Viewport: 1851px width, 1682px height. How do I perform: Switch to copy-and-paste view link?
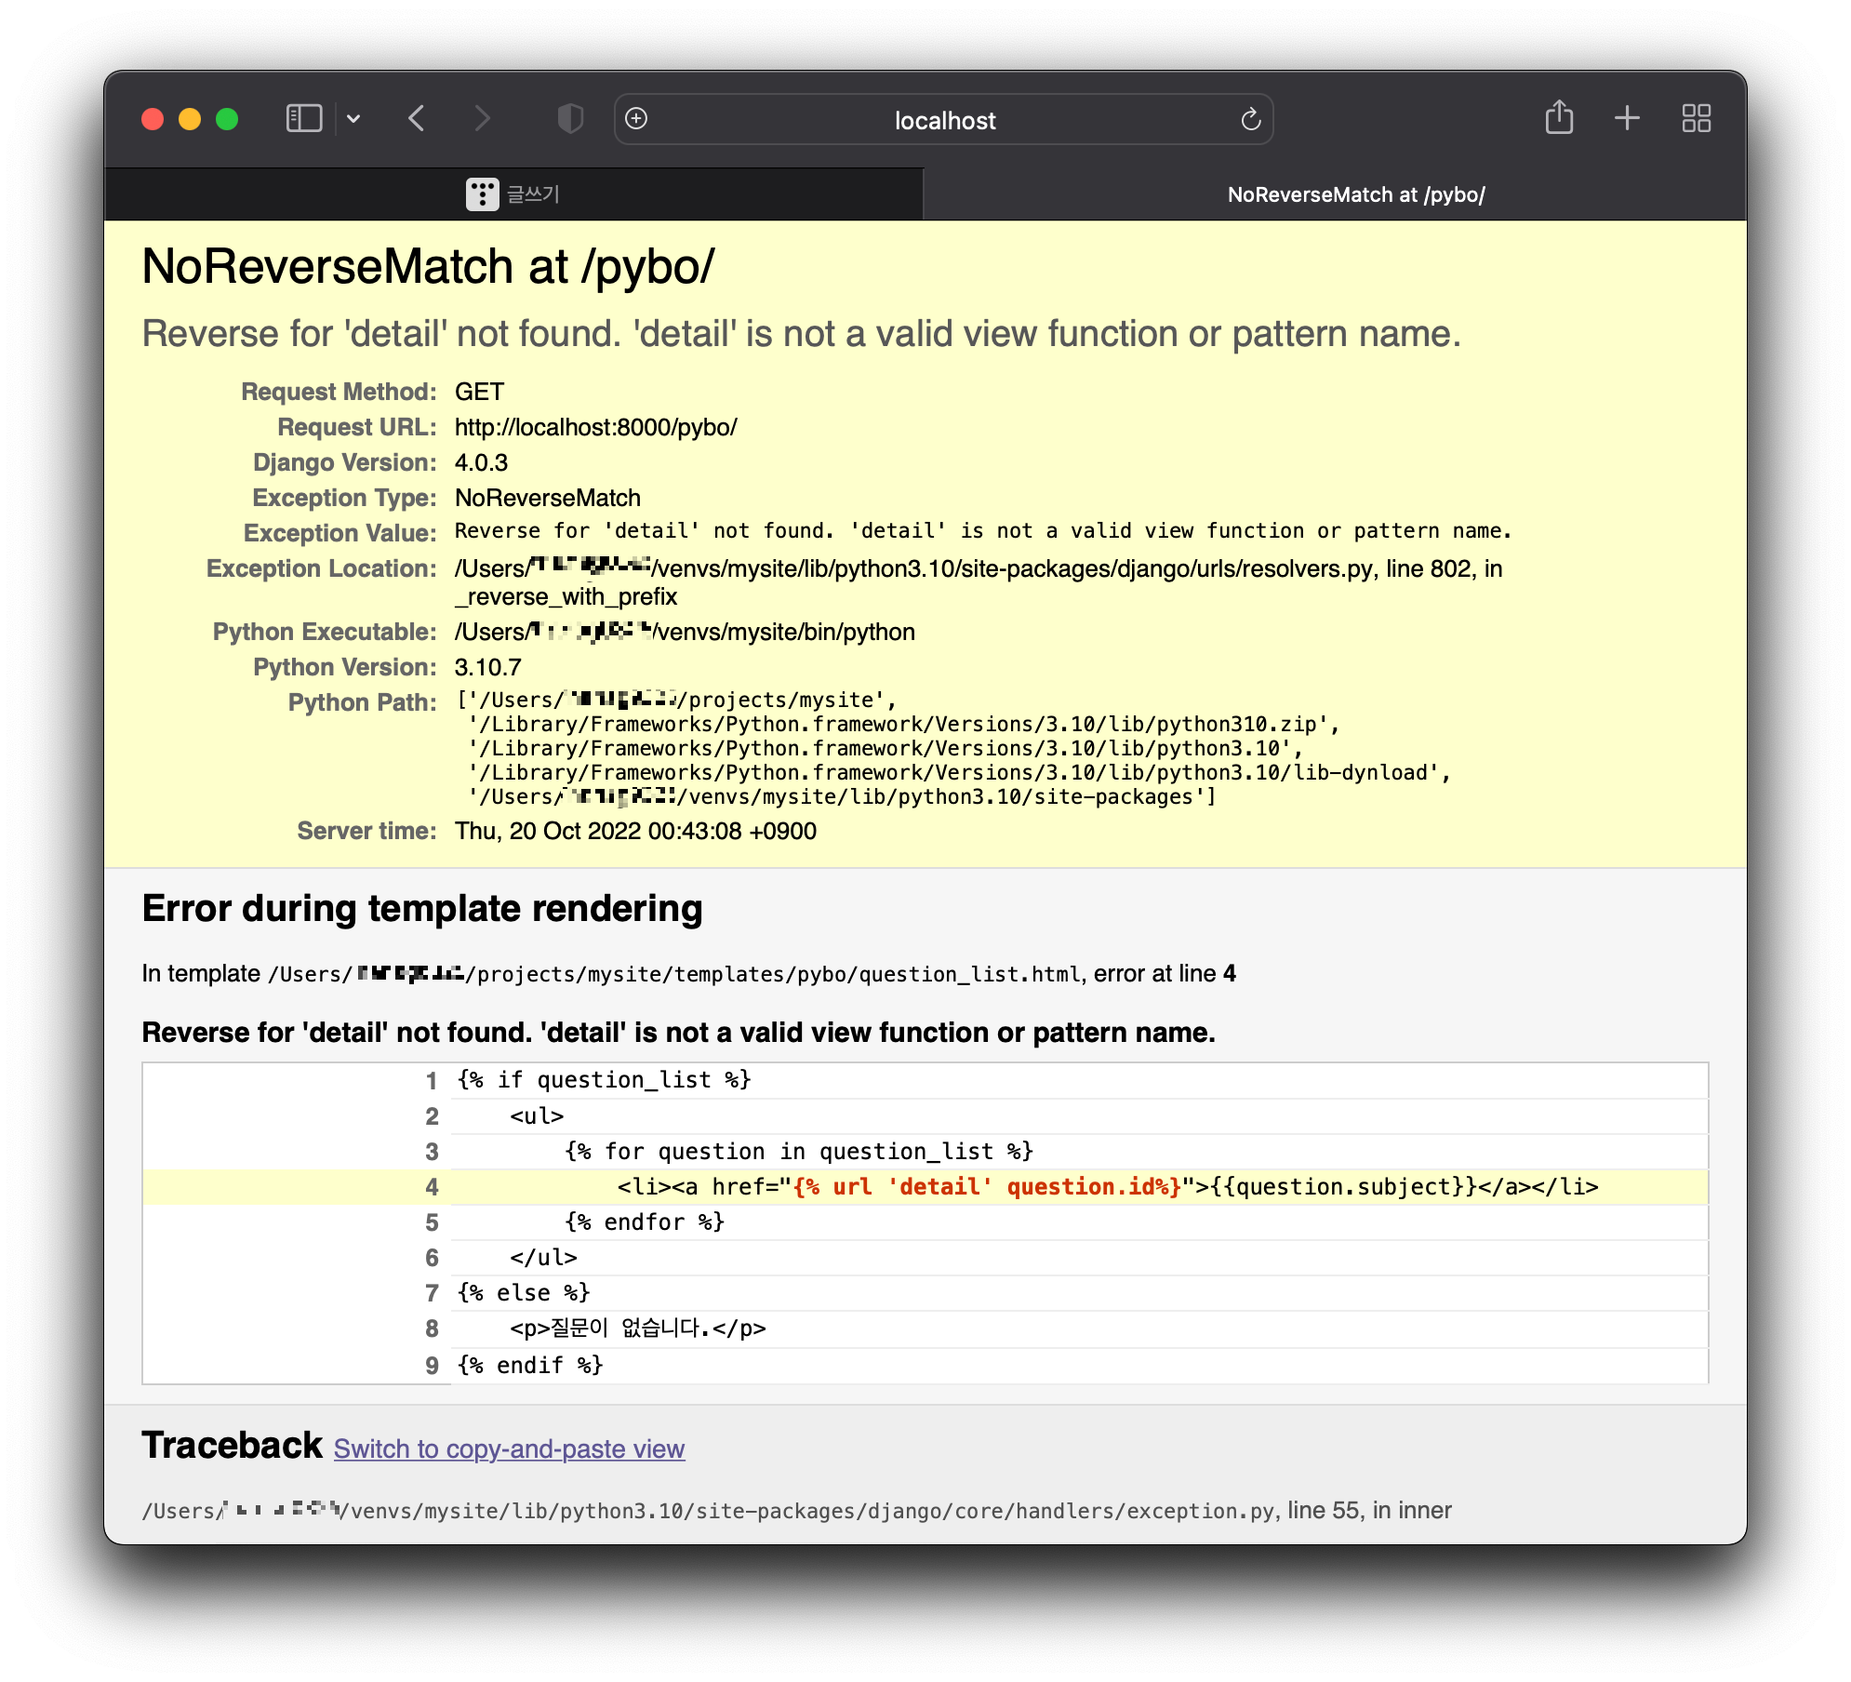click(509, 1448)
